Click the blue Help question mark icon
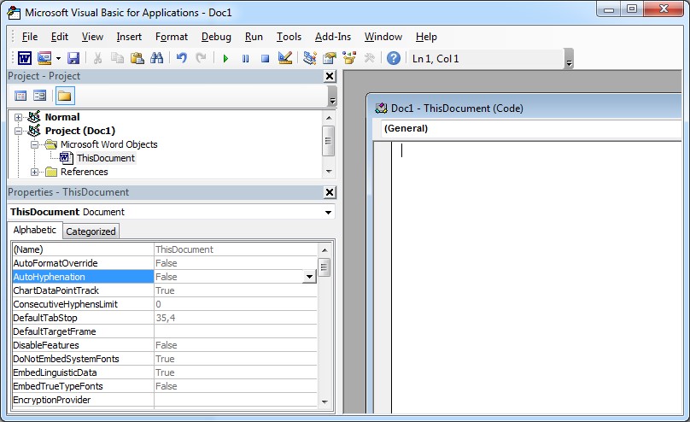Image resolution: width=690 pixels, height=422 pixels. click(394, 58)
